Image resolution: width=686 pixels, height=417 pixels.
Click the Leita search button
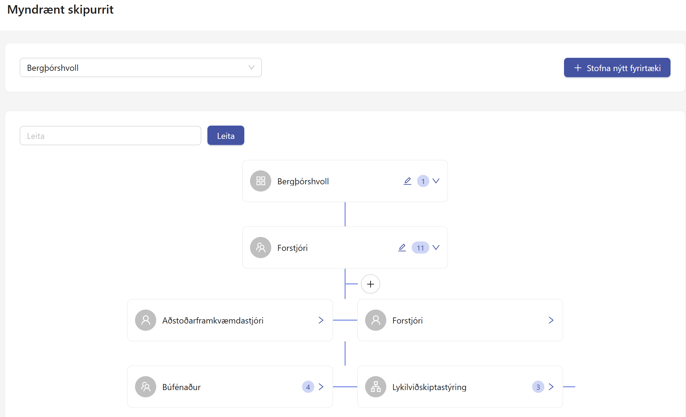226,136
